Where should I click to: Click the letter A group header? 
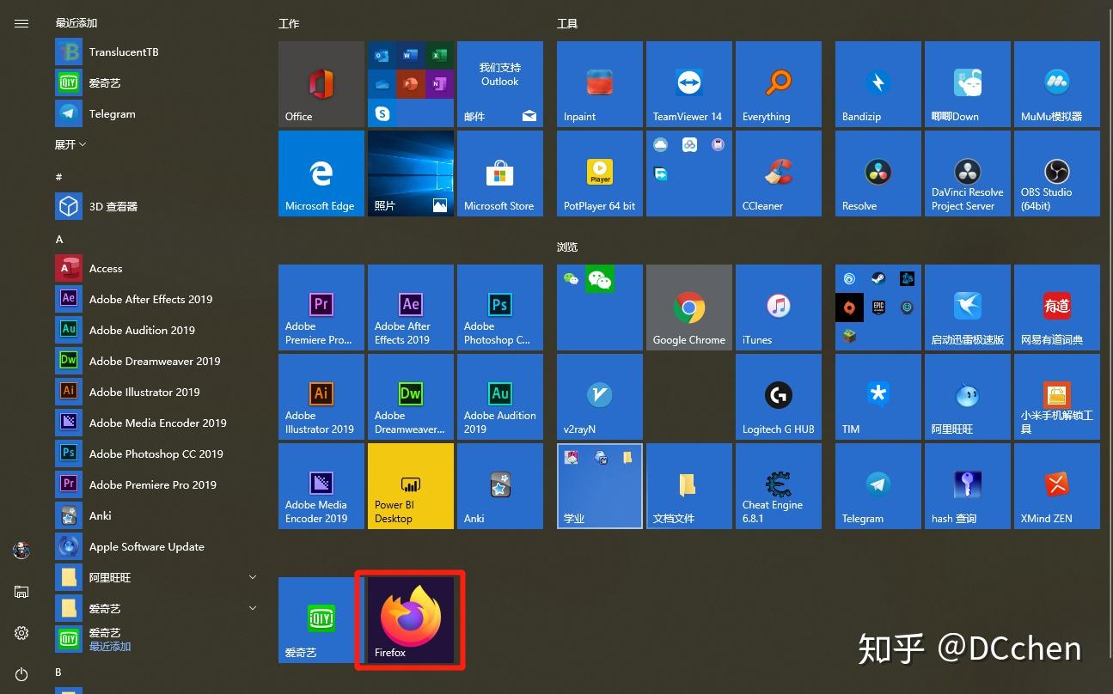point(59,239)
